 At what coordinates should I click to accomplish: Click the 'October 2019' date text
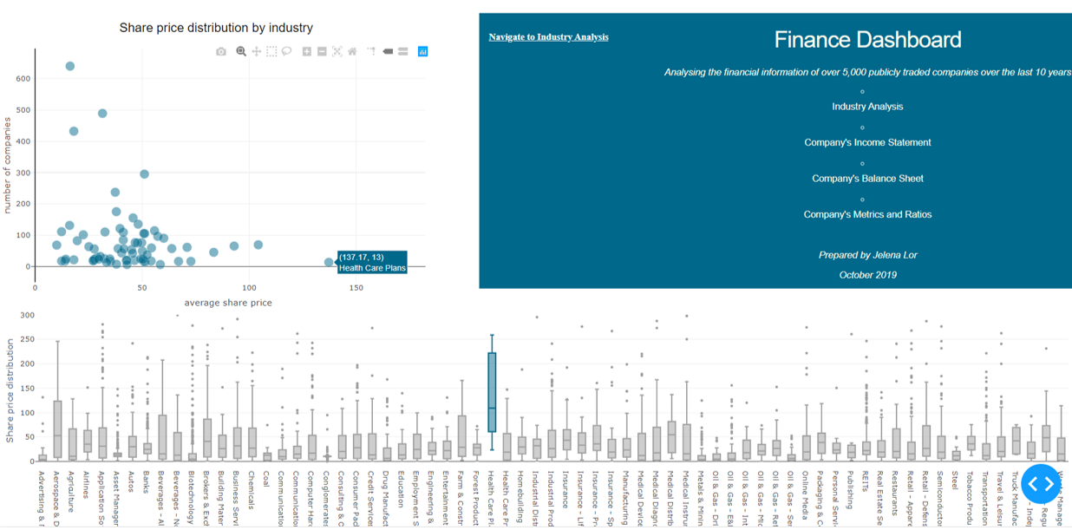867,275
